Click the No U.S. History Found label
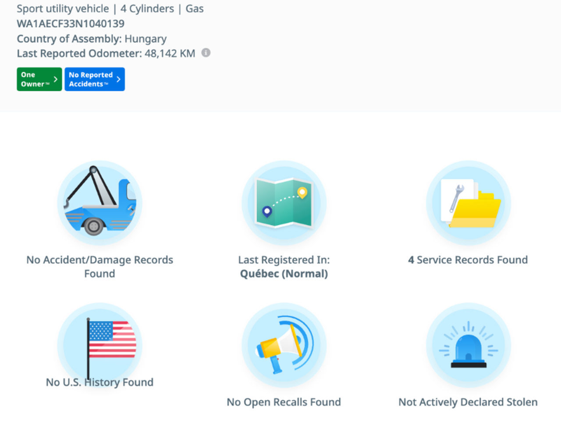This screenshot has width=561, height=421. click(100, 382)
